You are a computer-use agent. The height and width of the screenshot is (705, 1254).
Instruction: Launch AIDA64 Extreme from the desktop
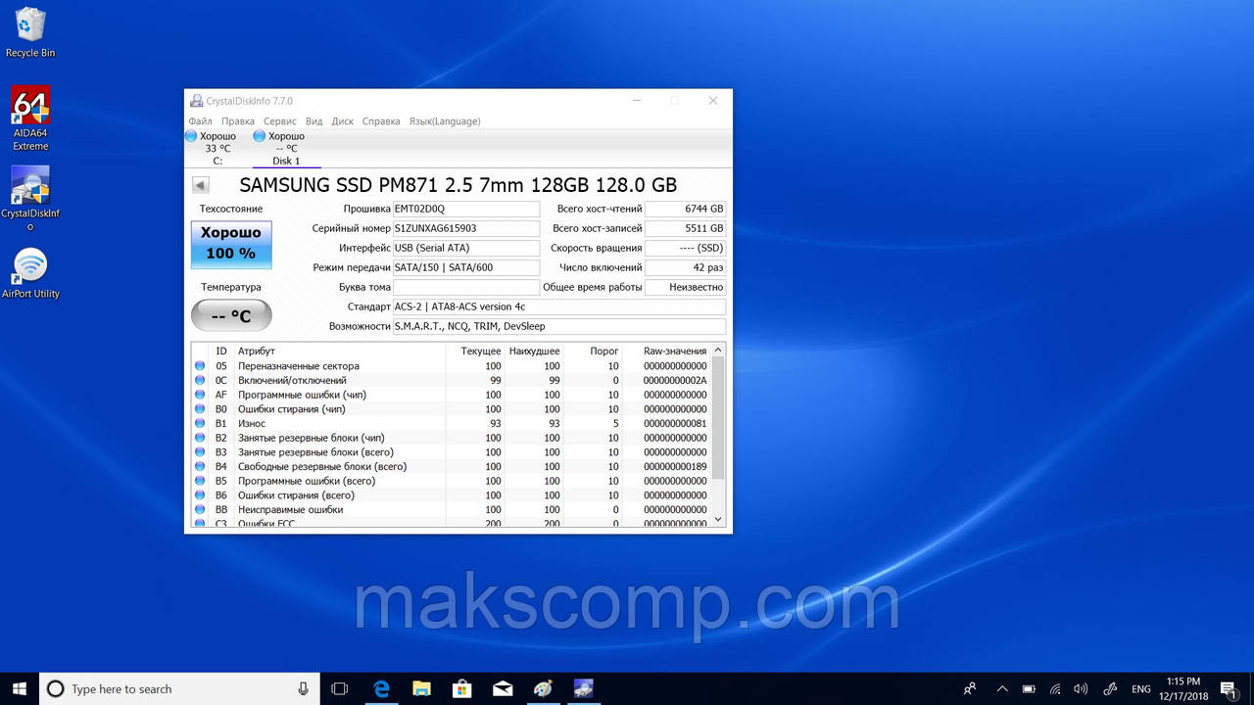30,118
